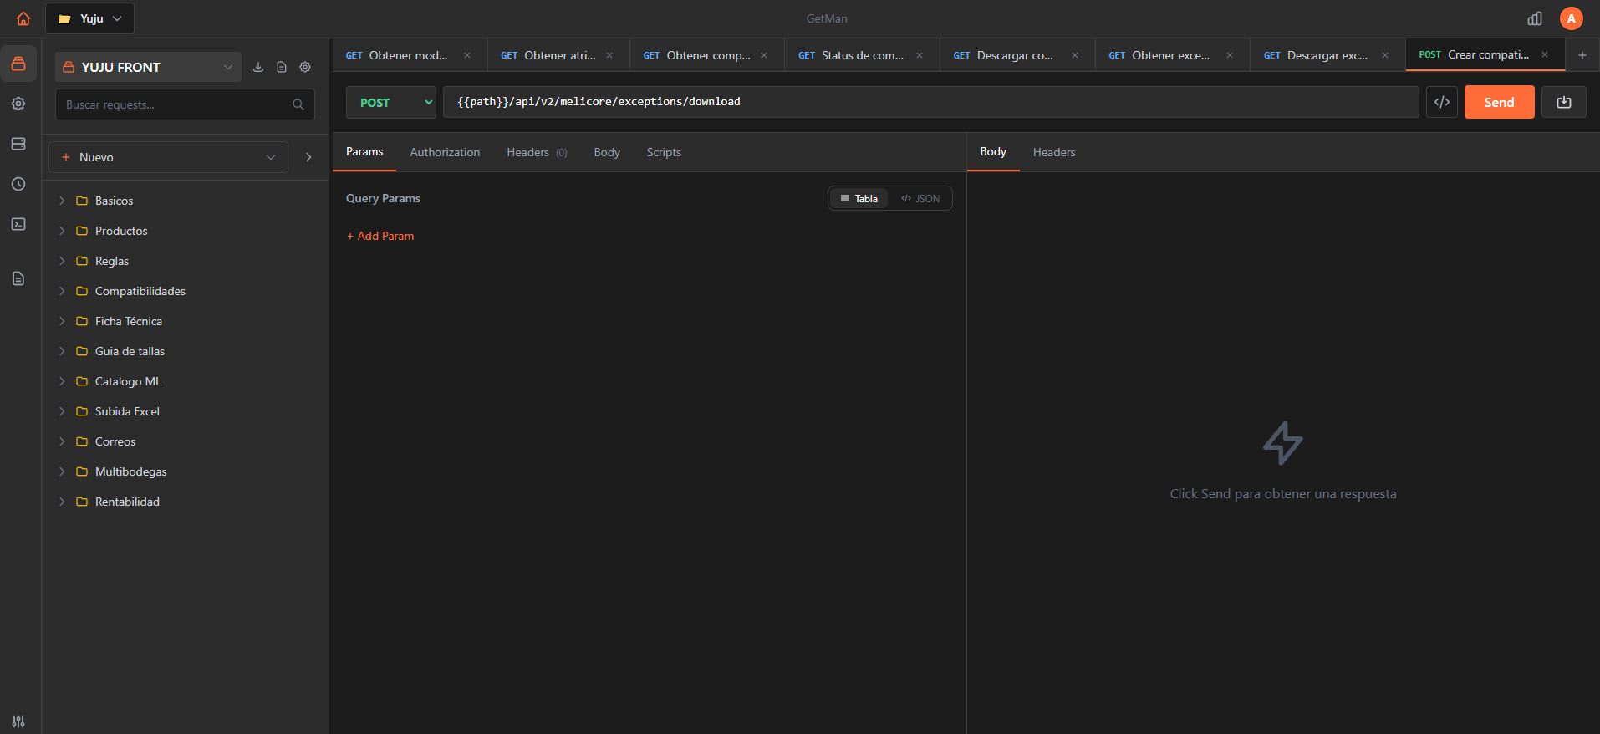The width and height of the screenshot is (1600, 734).
Task: Click the save request icon right of Send
Action: [1564, 102]
